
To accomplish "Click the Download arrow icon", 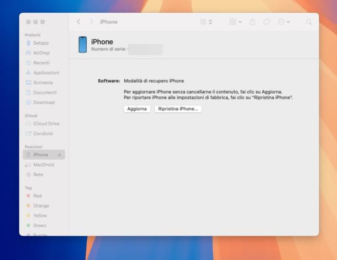I will tap(28, 102).
